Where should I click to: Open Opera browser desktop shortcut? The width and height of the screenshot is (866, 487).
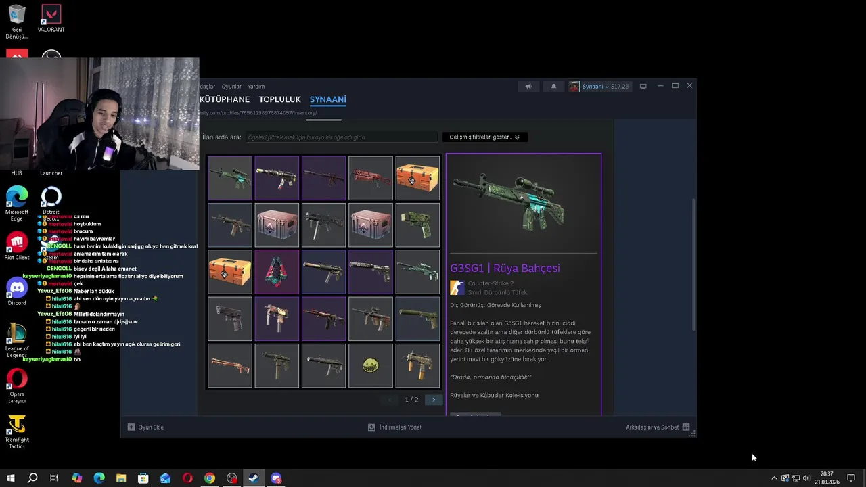[x=17, y=386]
